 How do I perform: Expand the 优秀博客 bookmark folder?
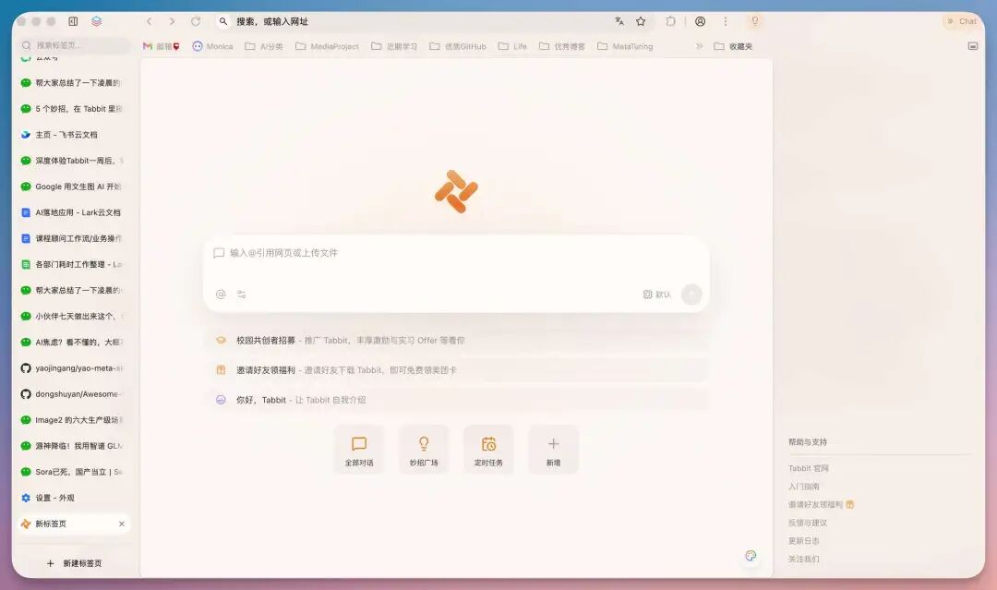point(562,46)
